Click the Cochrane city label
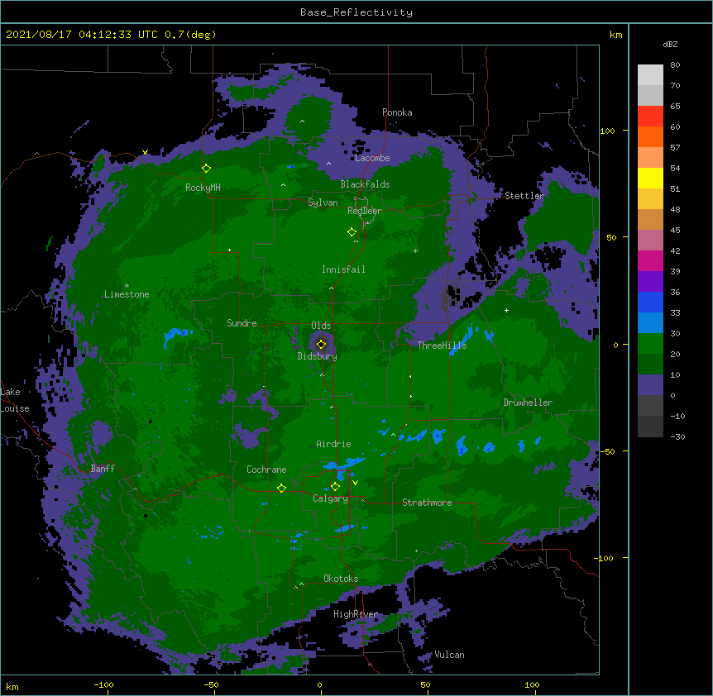This screenshot has height=696, width=713. pyautogui.click(x=266, y=470)
